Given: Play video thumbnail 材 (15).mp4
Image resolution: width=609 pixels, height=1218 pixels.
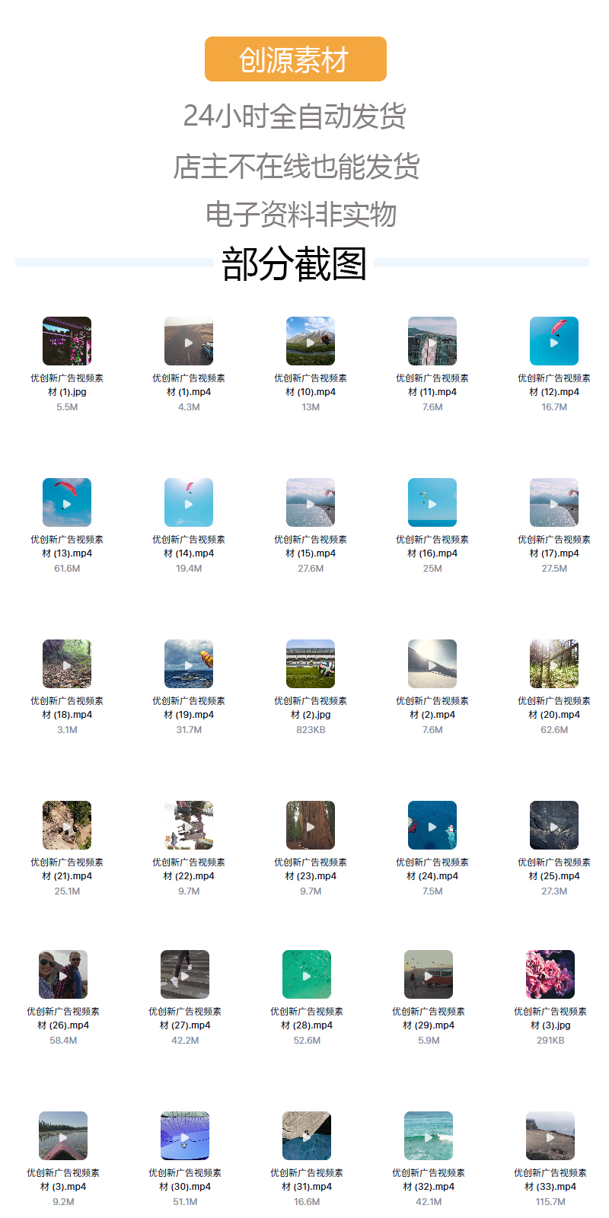Looking at the screenshot, I should click(x=311, y=502).
